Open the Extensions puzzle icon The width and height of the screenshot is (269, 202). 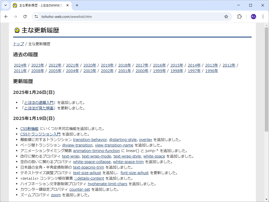pos(239,16)
